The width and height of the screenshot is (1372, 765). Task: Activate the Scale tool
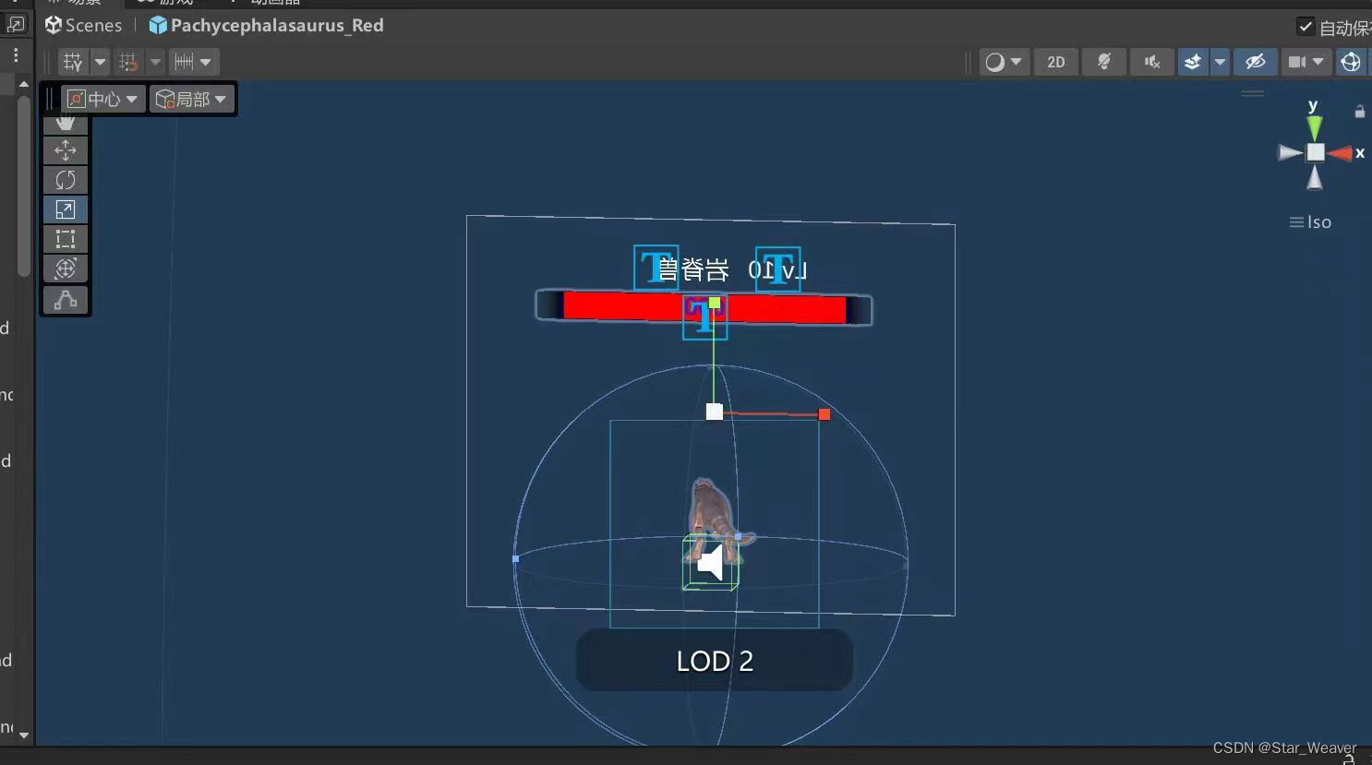pyautogui.click(x=66, y=209)
